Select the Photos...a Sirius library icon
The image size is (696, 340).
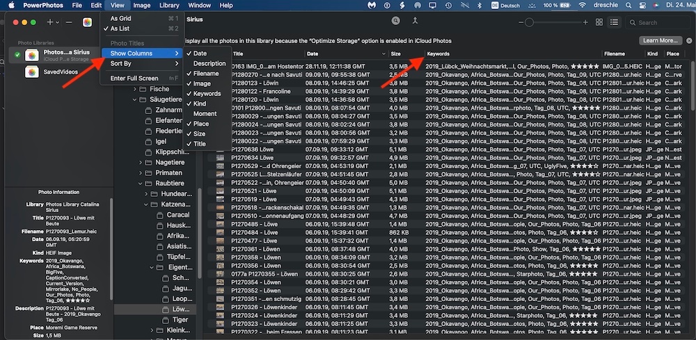coord(32,55)
